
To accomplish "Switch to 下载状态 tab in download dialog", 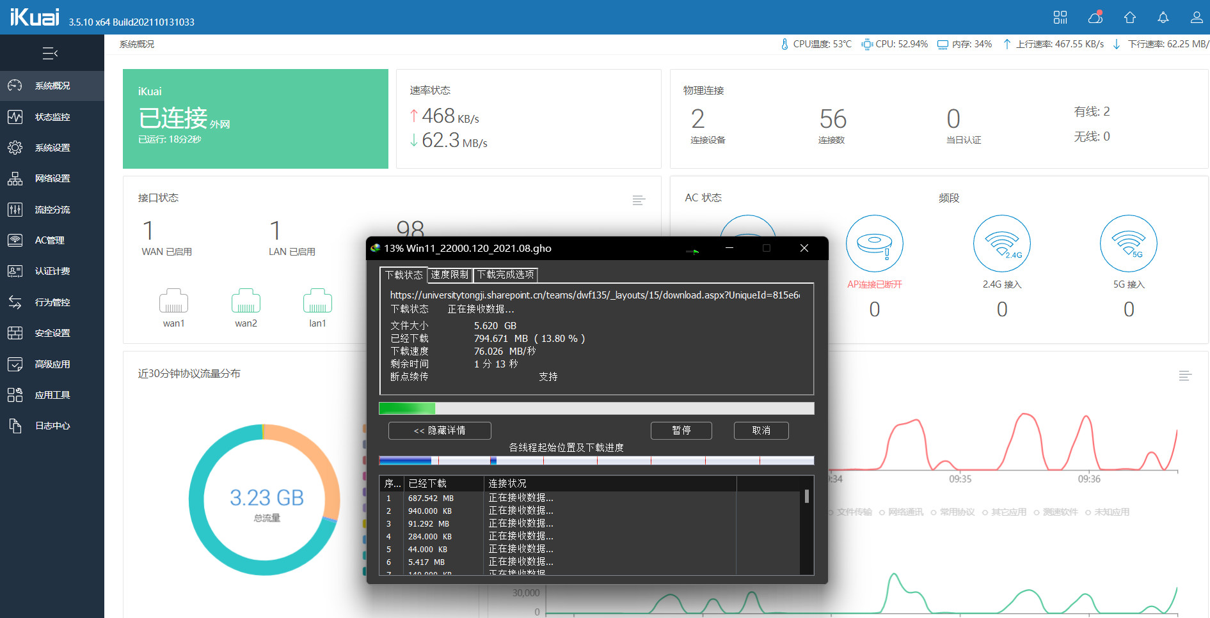I will tap(404, 275).
